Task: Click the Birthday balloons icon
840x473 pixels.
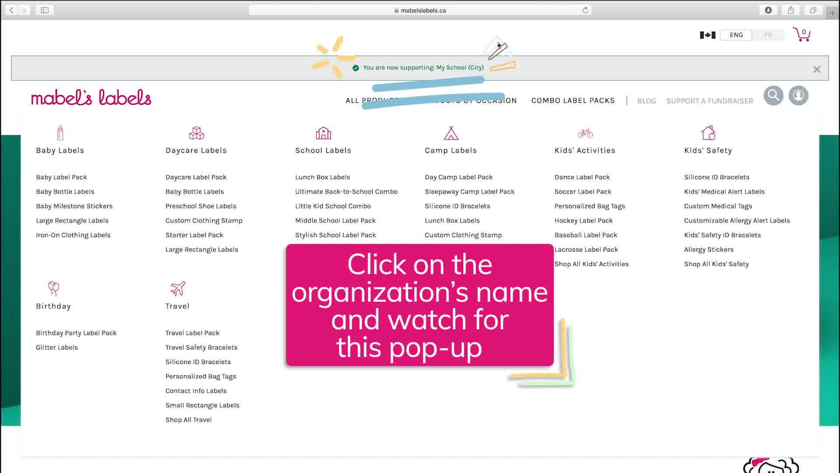Action: (53, 289)
